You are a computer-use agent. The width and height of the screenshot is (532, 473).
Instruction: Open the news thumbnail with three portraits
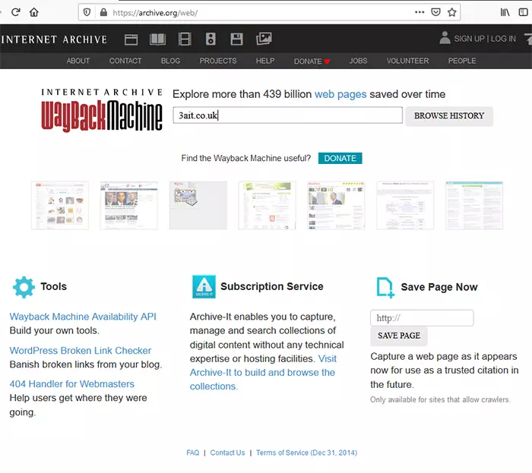click(x=129, y=205)
